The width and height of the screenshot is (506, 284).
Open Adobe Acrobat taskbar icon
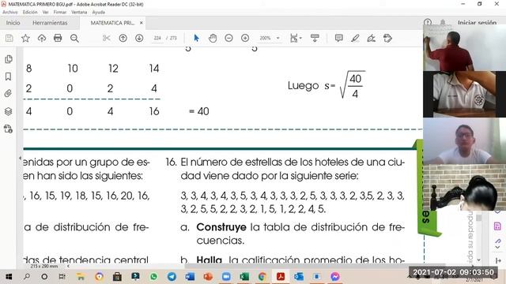[x=281, y=277]
